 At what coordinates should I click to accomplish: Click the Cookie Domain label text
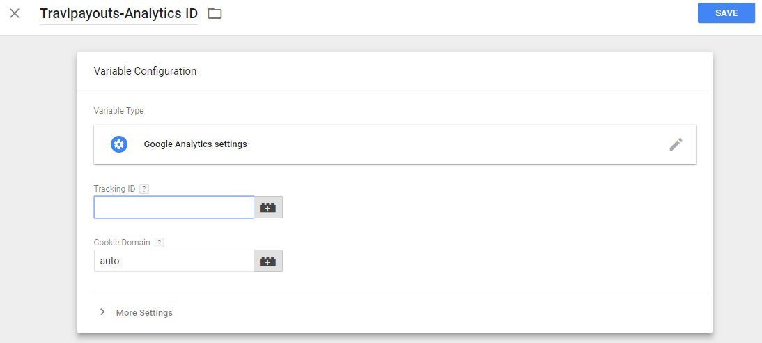click(122, 243)
